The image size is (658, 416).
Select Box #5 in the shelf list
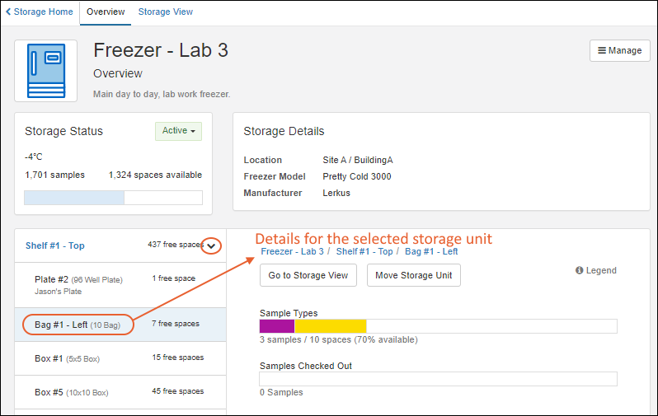[120, 392]
